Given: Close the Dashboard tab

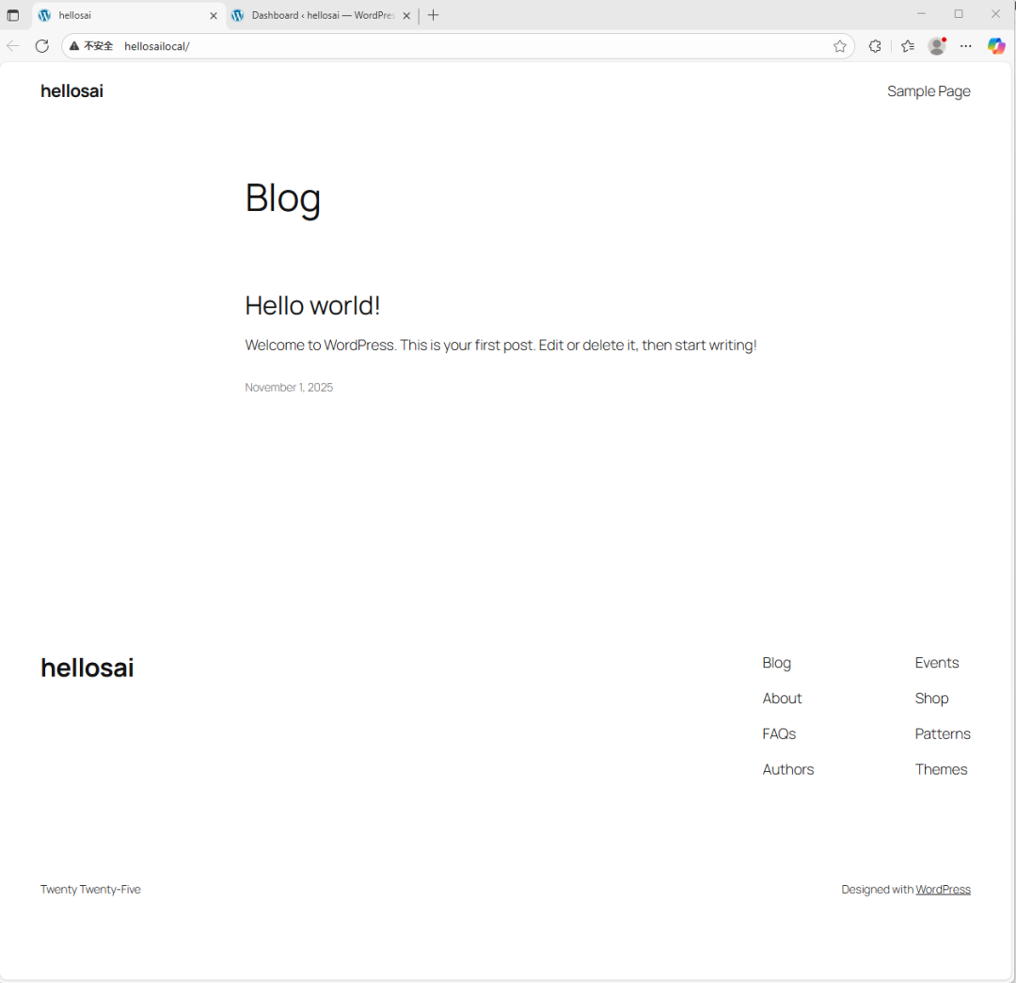Looking at the screenshot, I should (x=406, y=15).
